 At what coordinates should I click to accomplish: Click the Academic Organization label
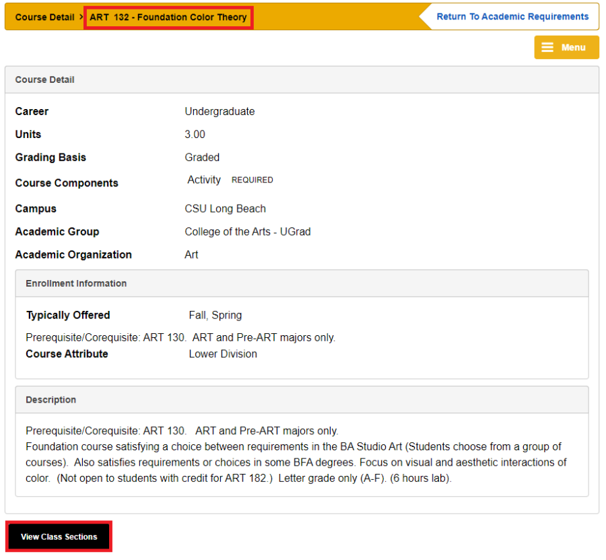(x=73, y=255)
